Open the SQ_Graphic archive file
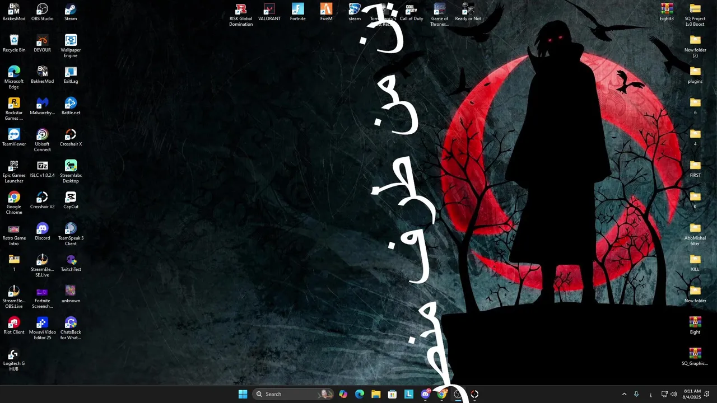This screenshot has width=717, height=403. click(695, 357)
